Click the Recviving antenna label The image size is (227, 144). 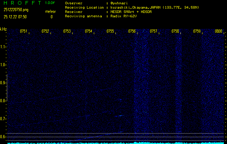pos(83,16)
